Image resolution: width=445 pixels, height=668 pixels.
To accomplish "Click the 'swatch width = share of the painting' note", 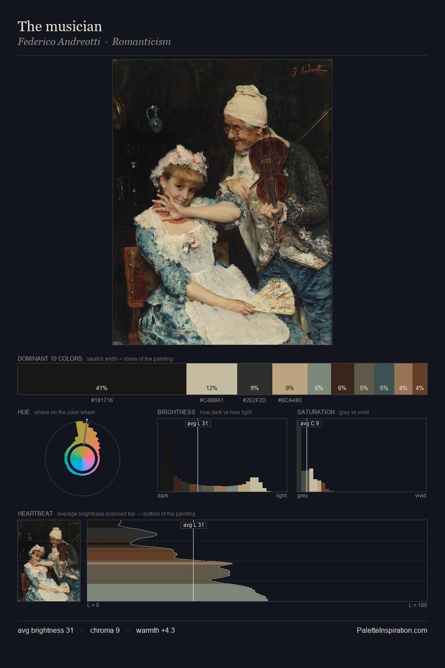I will pos(130,359).
